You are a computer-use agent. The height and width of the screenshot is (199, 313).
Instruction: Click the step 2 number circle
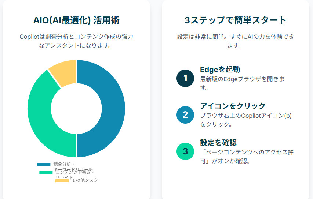point(185,115)
